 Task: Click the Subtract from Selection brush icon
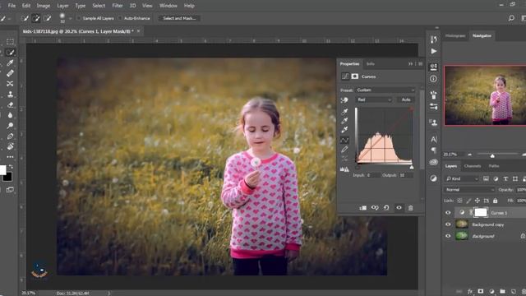(x=48, y=18)
